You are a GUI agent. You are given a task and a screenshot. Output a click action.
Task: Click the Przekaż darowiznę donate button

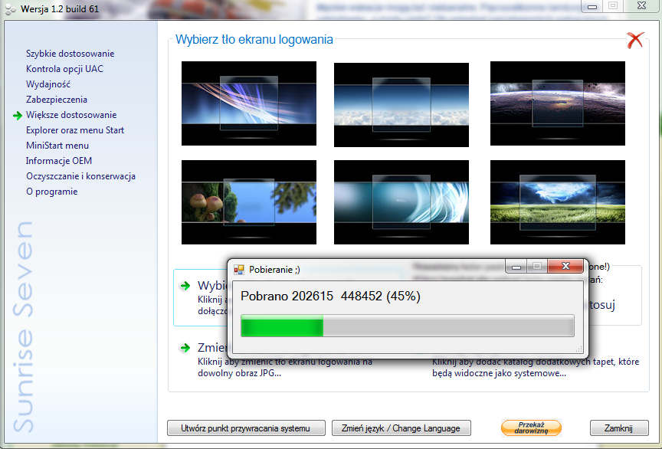pyautogui.click(x=531, y=428)
